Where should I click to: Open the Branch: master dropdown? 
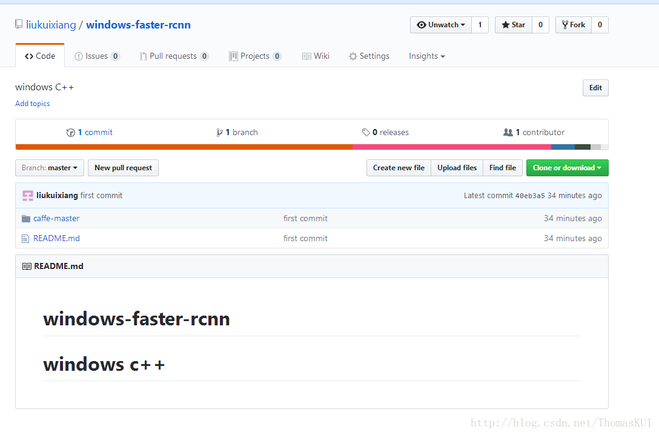pos(50,168)
